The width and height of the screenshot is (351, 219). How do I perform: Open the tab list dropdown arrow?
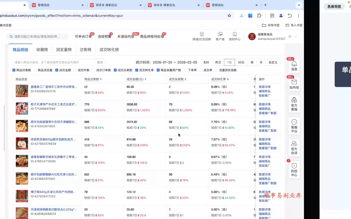tap(299, 5)
